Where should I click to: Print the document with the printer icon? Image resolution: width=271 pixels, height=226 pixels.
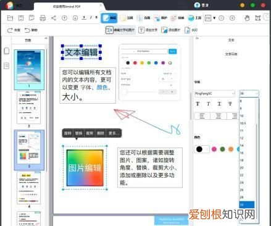(x=43, y=18)
